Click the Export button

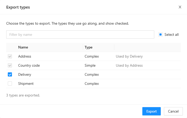tap(151, 111)
